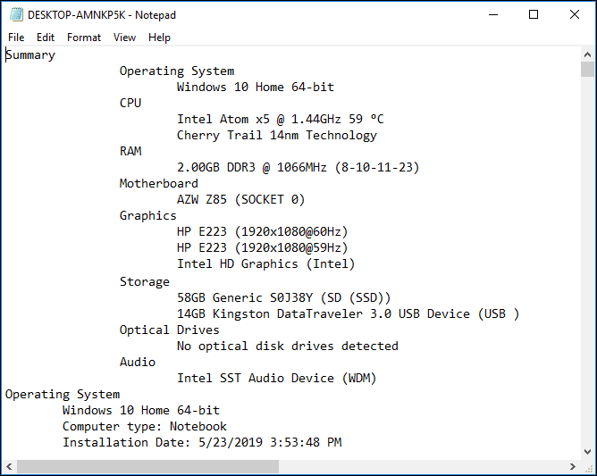
Task: Open the File menu
Action: coord(16,38)
